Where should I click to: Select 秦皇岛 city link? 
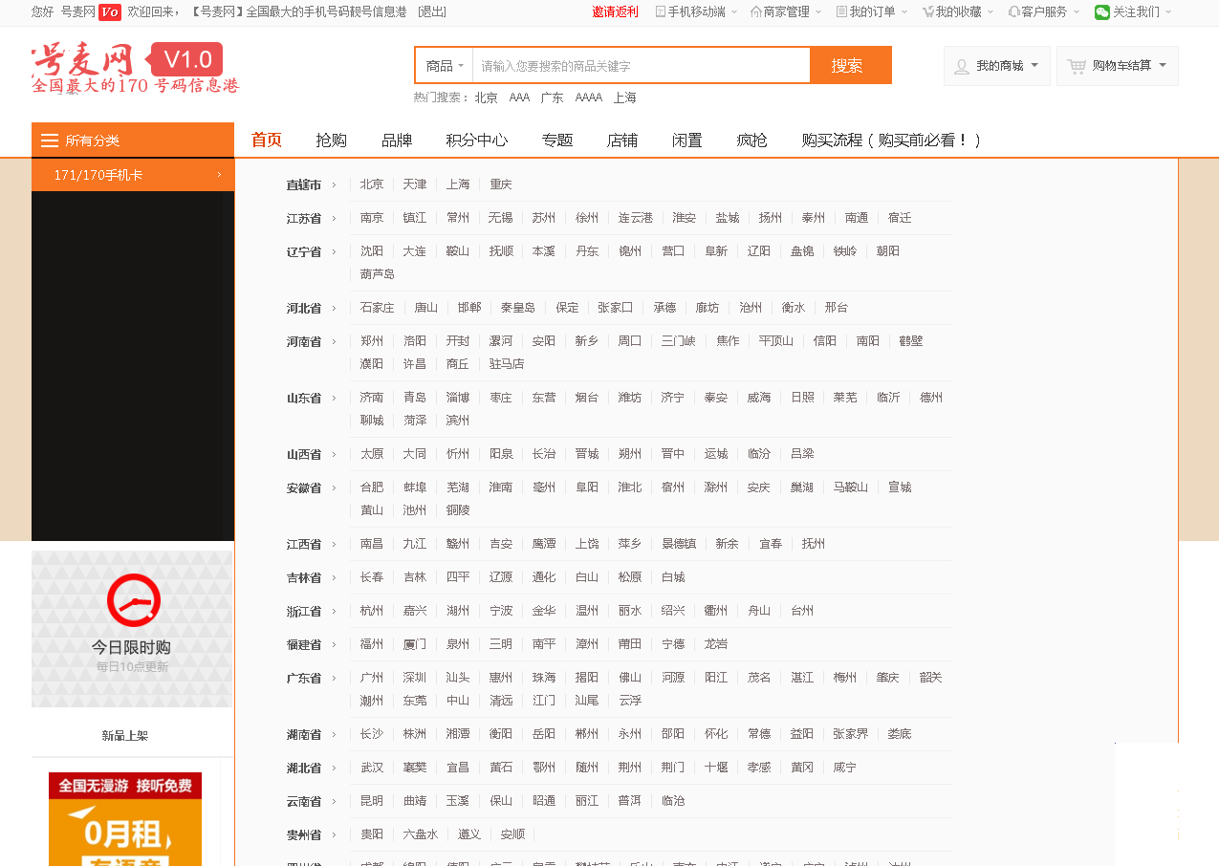coord(518,308)
